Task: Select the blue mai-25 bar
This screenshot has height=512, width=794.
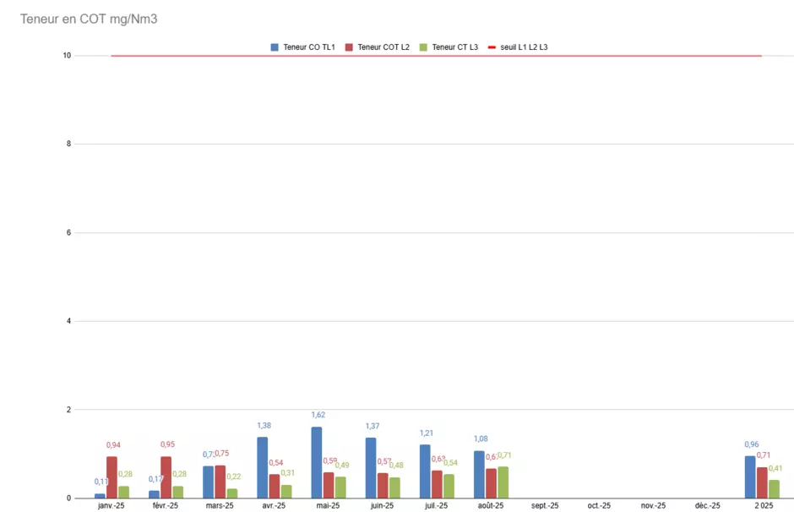Action: (x=317, y=462)
